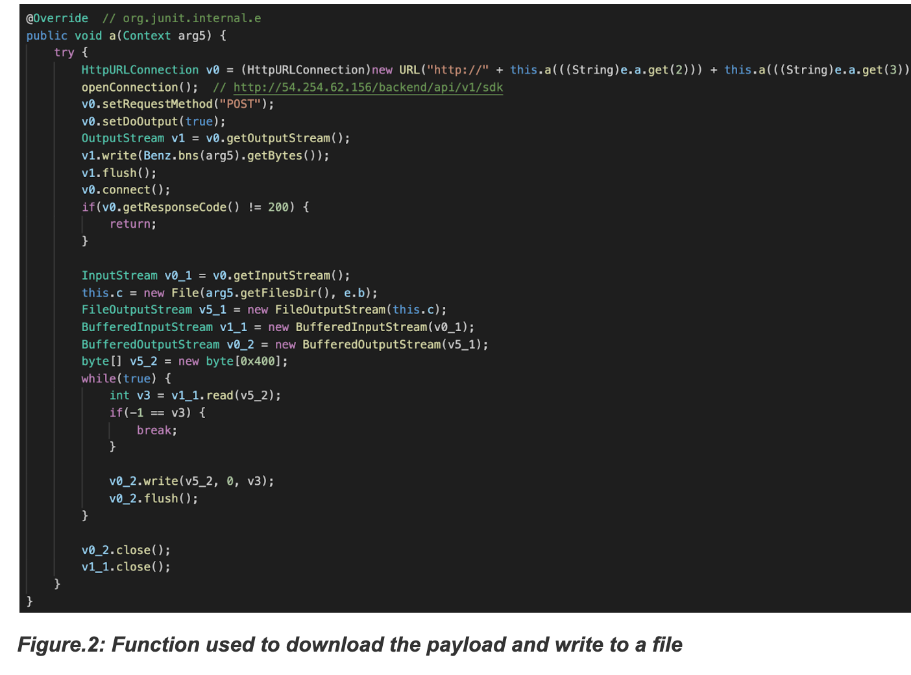Select the v1_1.close() line
Screen dimensions: 911x675
click(126, 567)
